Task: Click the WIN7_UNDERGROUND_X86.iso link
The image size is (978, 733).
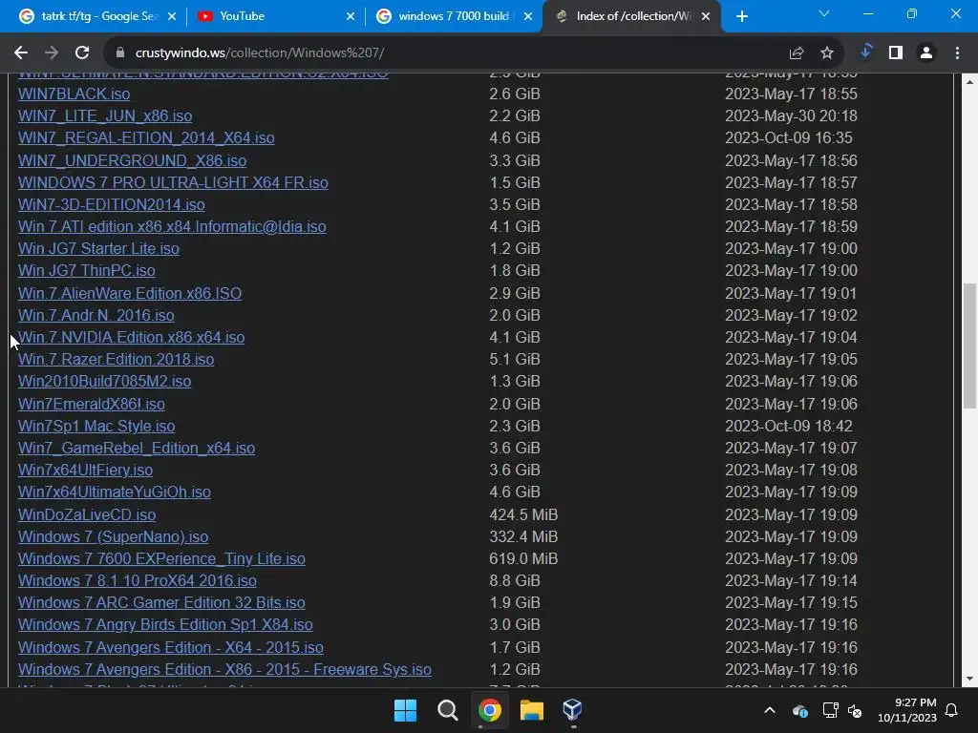Action: coord(132,160)
